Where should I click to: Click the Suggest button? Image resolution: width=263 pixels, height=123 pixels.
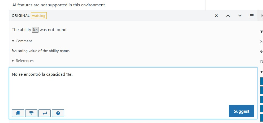tap(241, 111)
